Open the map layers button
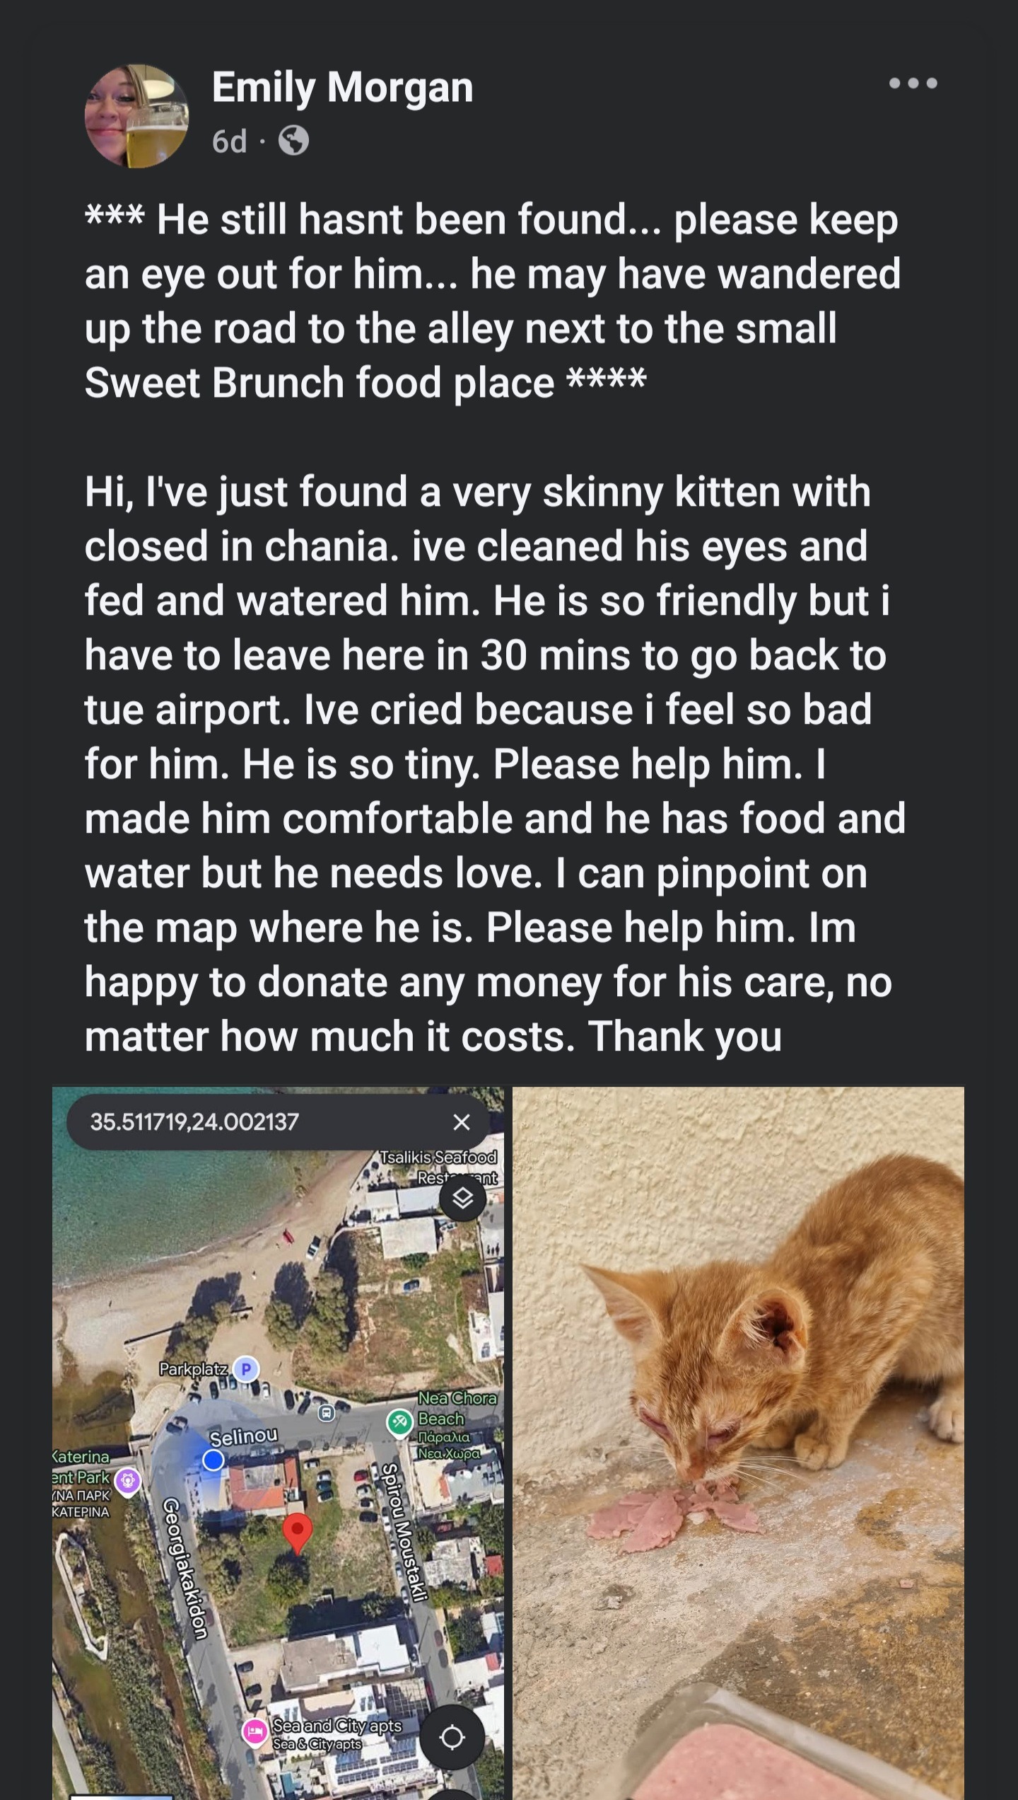This screenshot has width=1018, height=1800. (462, 1198)
